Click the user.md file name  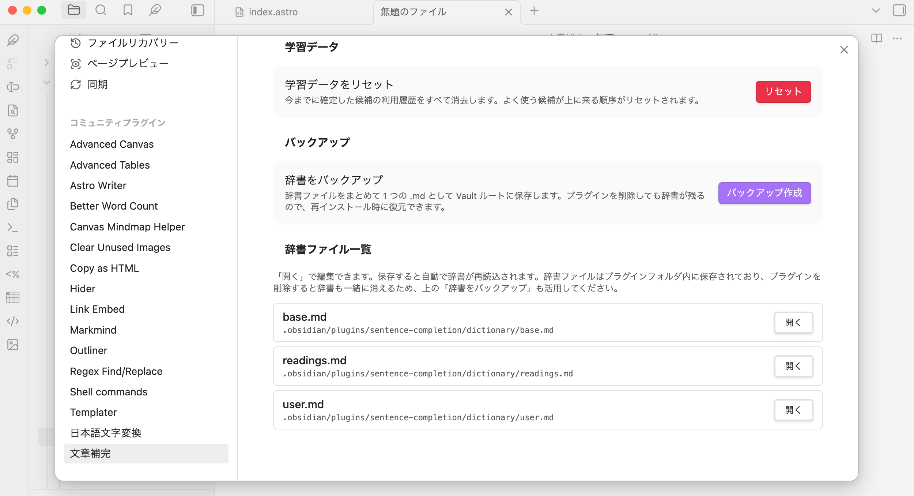[303, 404]
